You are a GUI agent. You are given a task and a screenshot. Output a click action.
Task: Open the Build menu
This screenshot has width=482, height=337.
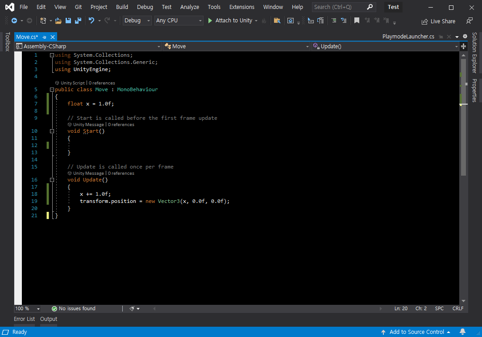click(122, 7)
